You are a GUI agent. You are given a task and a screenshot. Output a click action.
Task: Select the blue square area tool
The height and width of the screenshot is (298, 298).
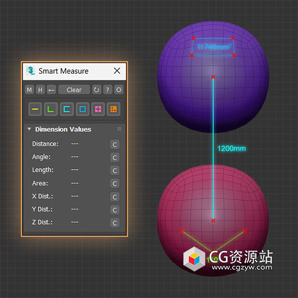[x=82, y=109]
